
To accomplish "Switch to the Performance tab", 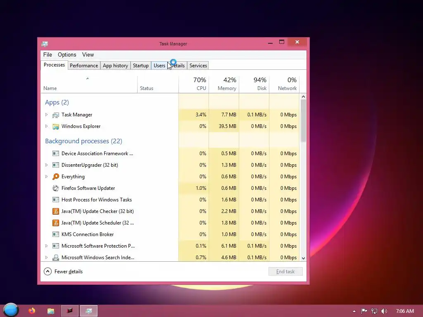I will pos(84,66).
